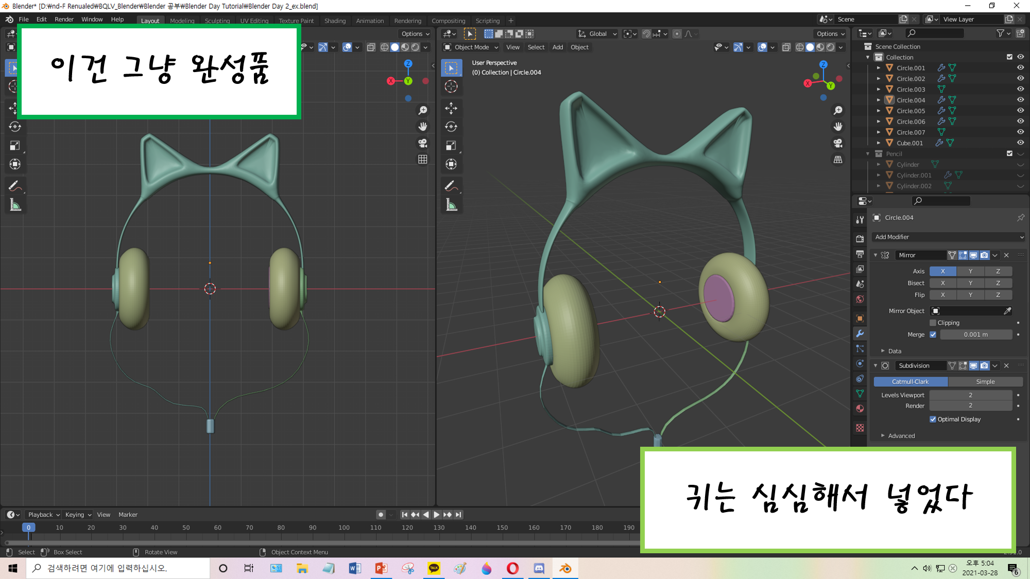The height and width of the screenshot is (579, 1030).
Task: Click the Blender icon in taskbar
Action: pyautogui.click(x=565, y=568)
